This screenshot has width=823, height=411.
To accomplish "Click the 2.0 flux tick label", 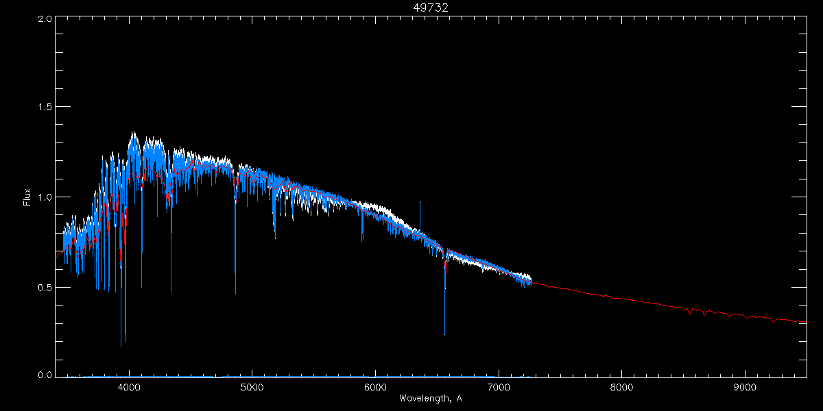I will pyautogui.click(x=44, y=19).
